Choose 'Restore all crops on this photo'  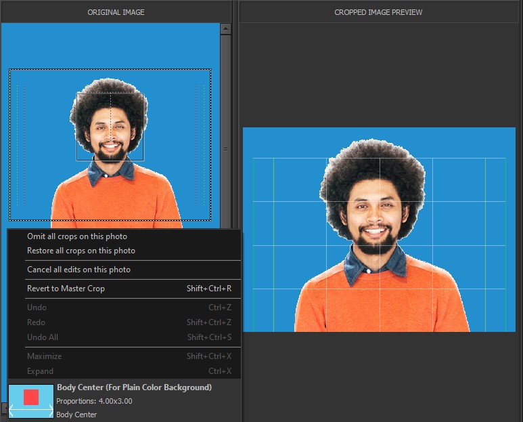point(81,251)
